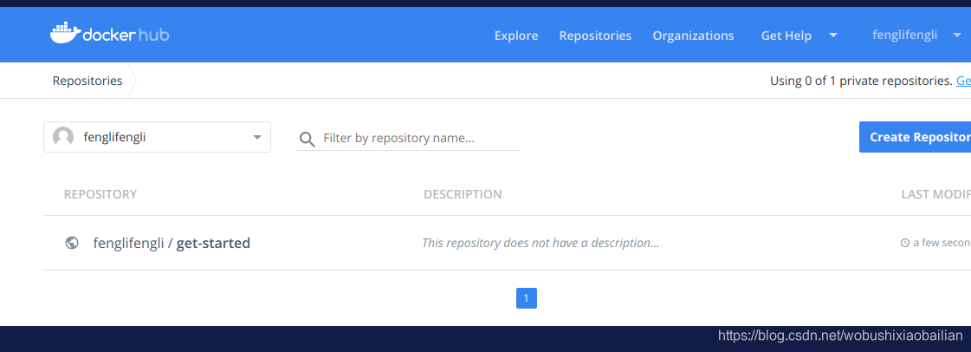The width and height of the screenshot is (971, 352).
Task: Click the Repositories breadcrumb
Action: pos(87,81)
